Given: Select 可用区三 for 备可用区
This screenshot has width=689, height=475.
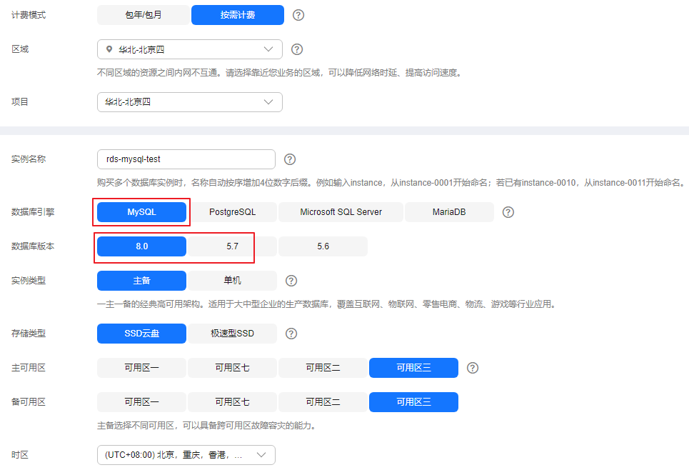Looking at the screenshot, I should click(413, 402).
